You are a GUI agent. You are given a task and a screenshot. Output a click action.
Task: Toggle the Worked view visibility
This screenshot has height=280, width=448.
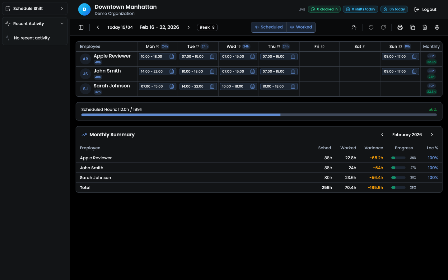301,27
